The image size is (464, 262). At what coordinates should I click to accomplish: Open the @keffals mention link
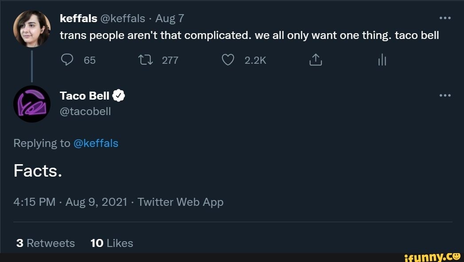point(97,143)
